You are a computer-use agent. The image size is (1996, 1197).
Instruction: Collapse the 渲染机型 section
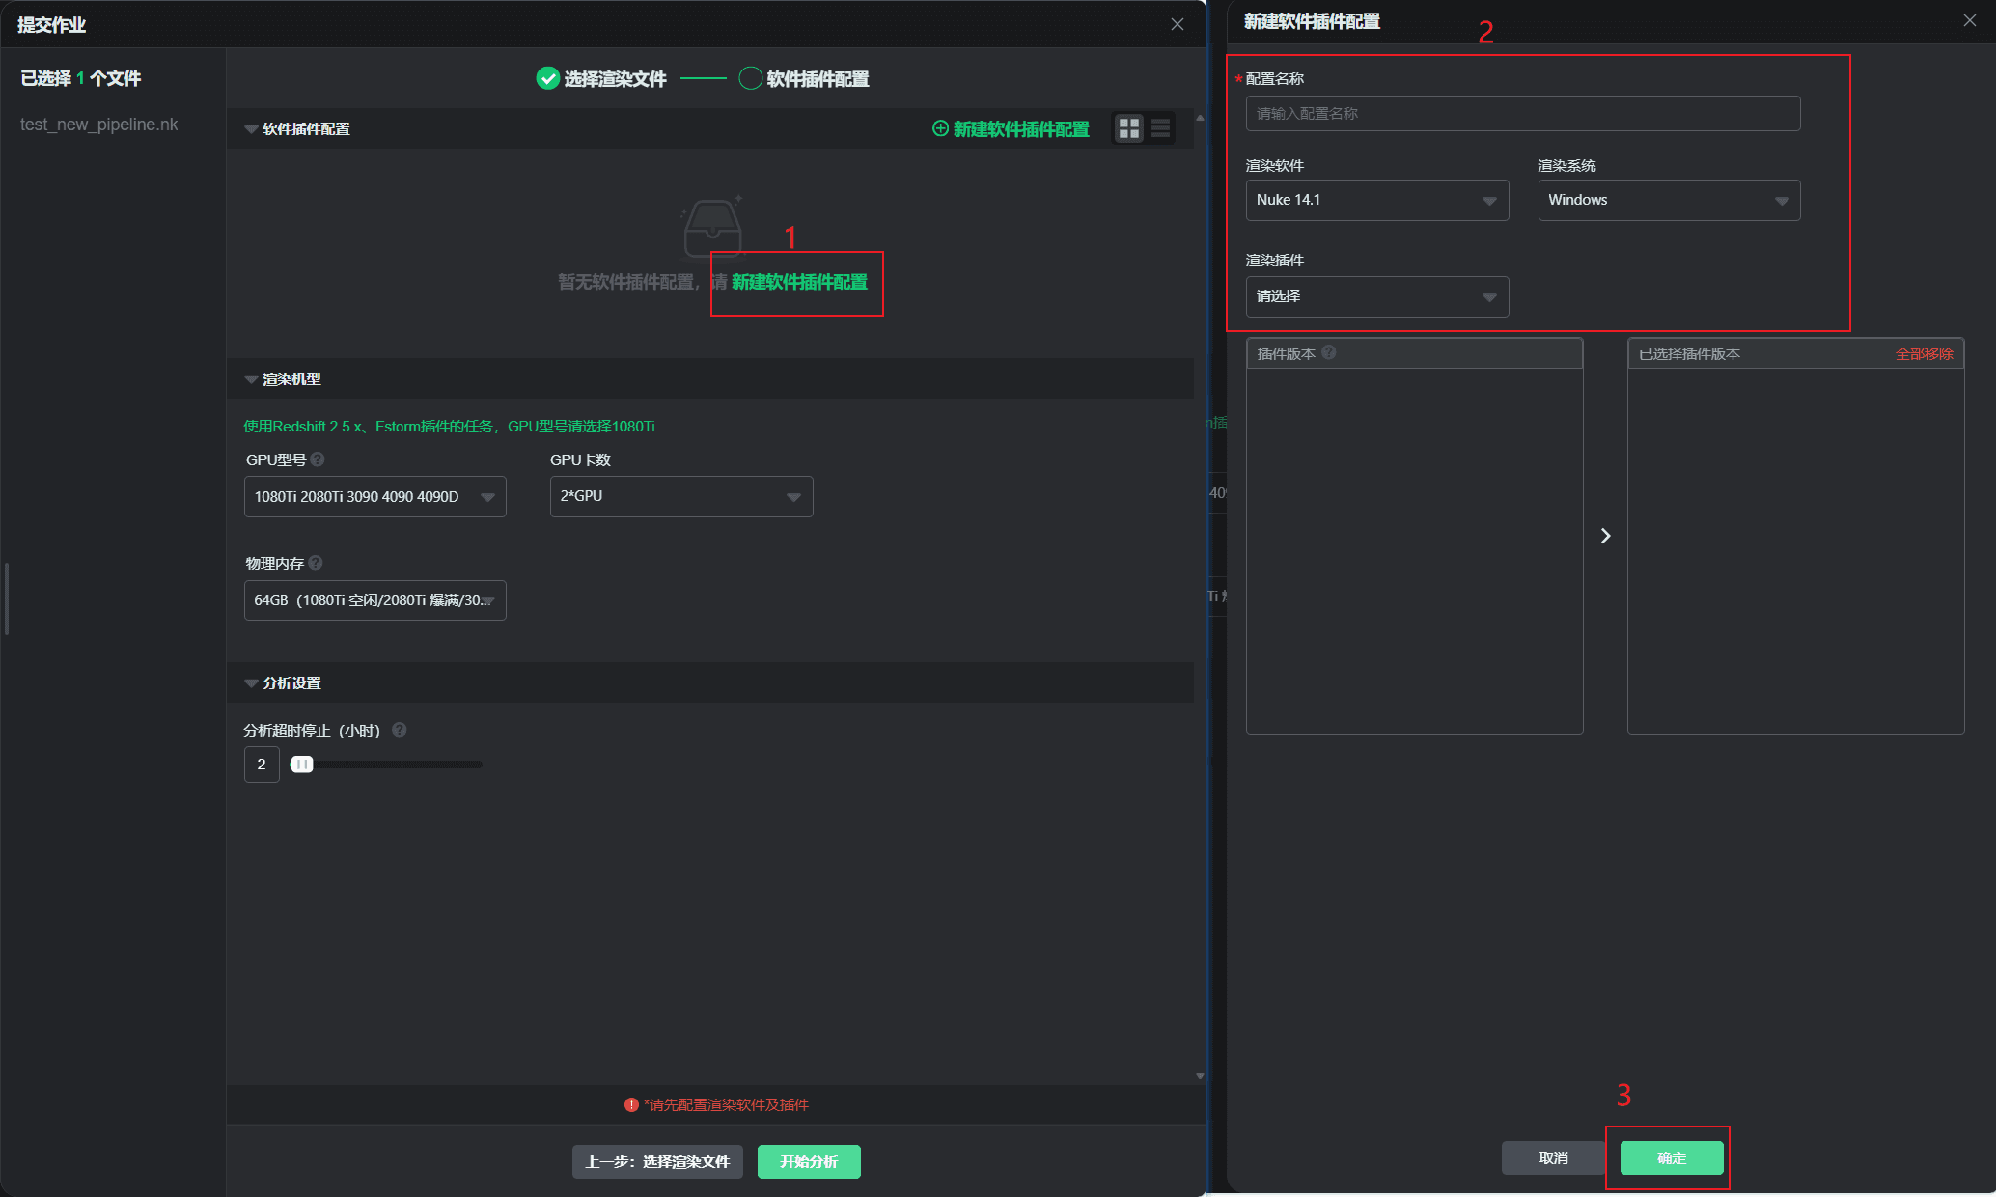click(x=251, y=379)
